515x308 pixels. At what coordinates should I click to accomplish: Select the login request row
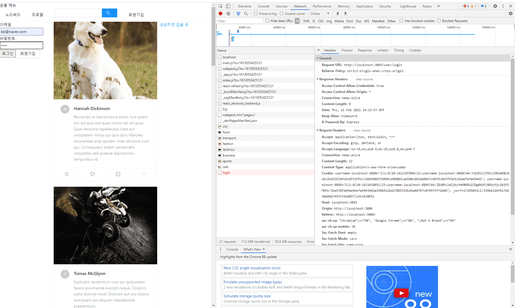265,173
